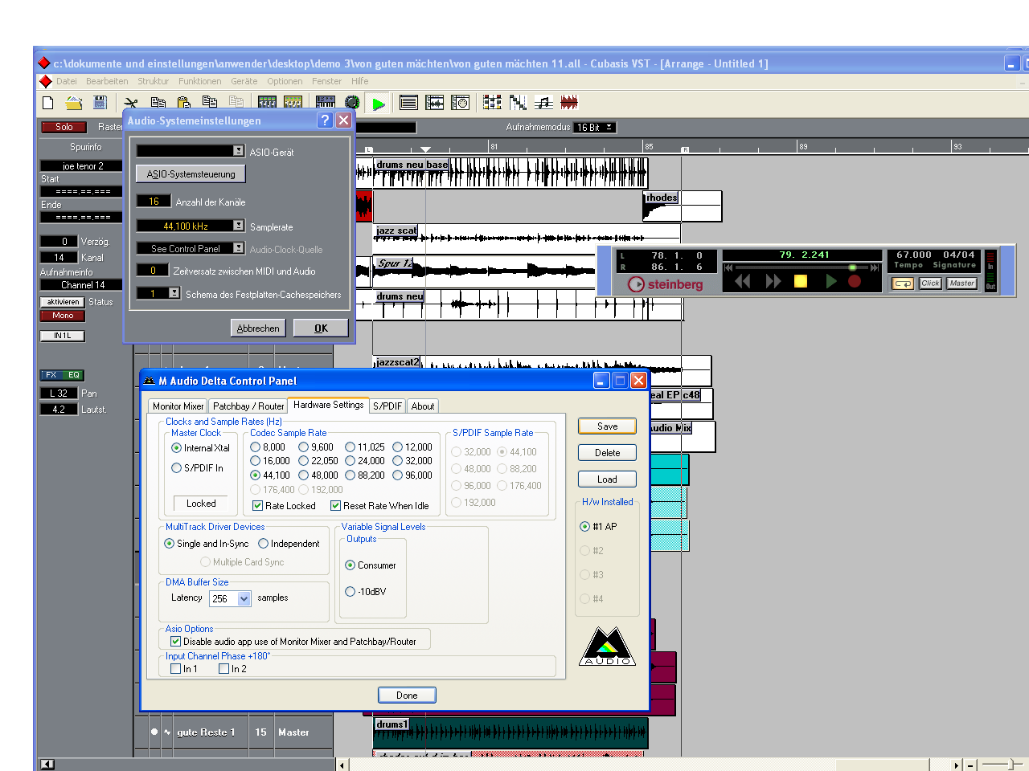
Task: Toggle Reset Rate When Idle checkbox
Action: pyautogui.click(x=336, y=506)
